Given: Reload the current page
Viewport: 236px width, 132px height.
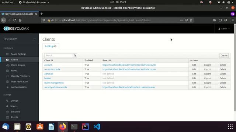Looking at the screenshot, I should click(x=15, y=20).
